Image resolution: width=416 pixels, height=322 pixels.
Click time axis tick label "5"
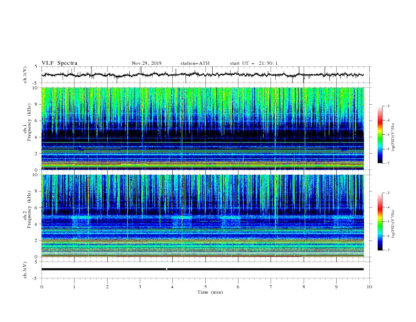pyautogui.click(x=205, y=287)
